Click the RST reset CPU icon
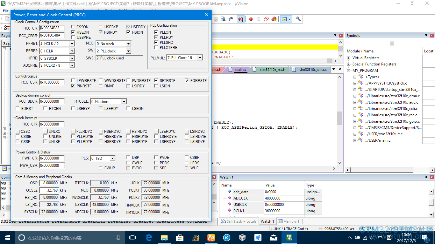 (x=7, y=28)
